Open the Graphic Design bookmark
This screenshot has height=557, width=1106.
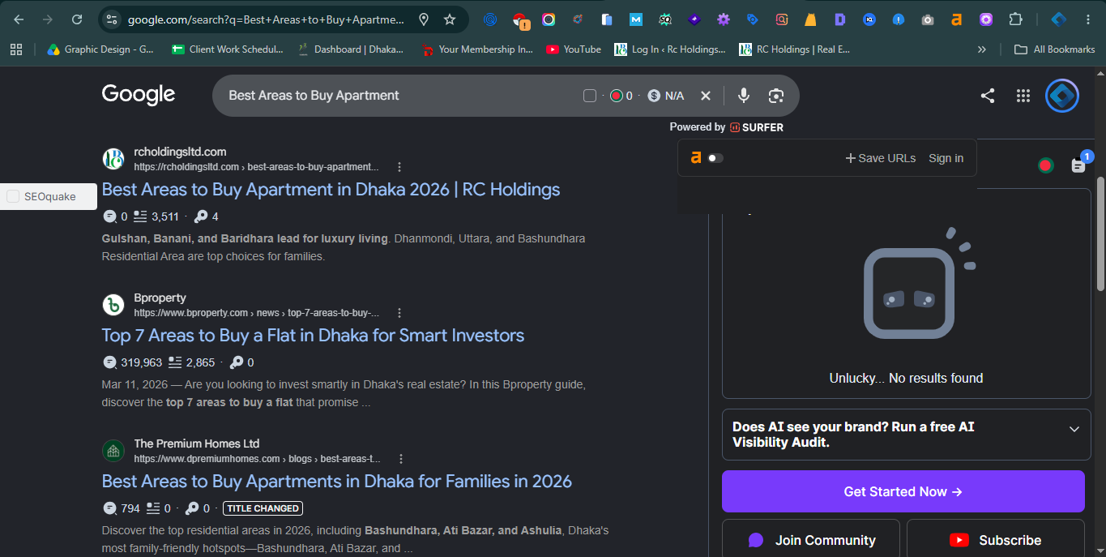pyautogui.click(x=100, y=49)
